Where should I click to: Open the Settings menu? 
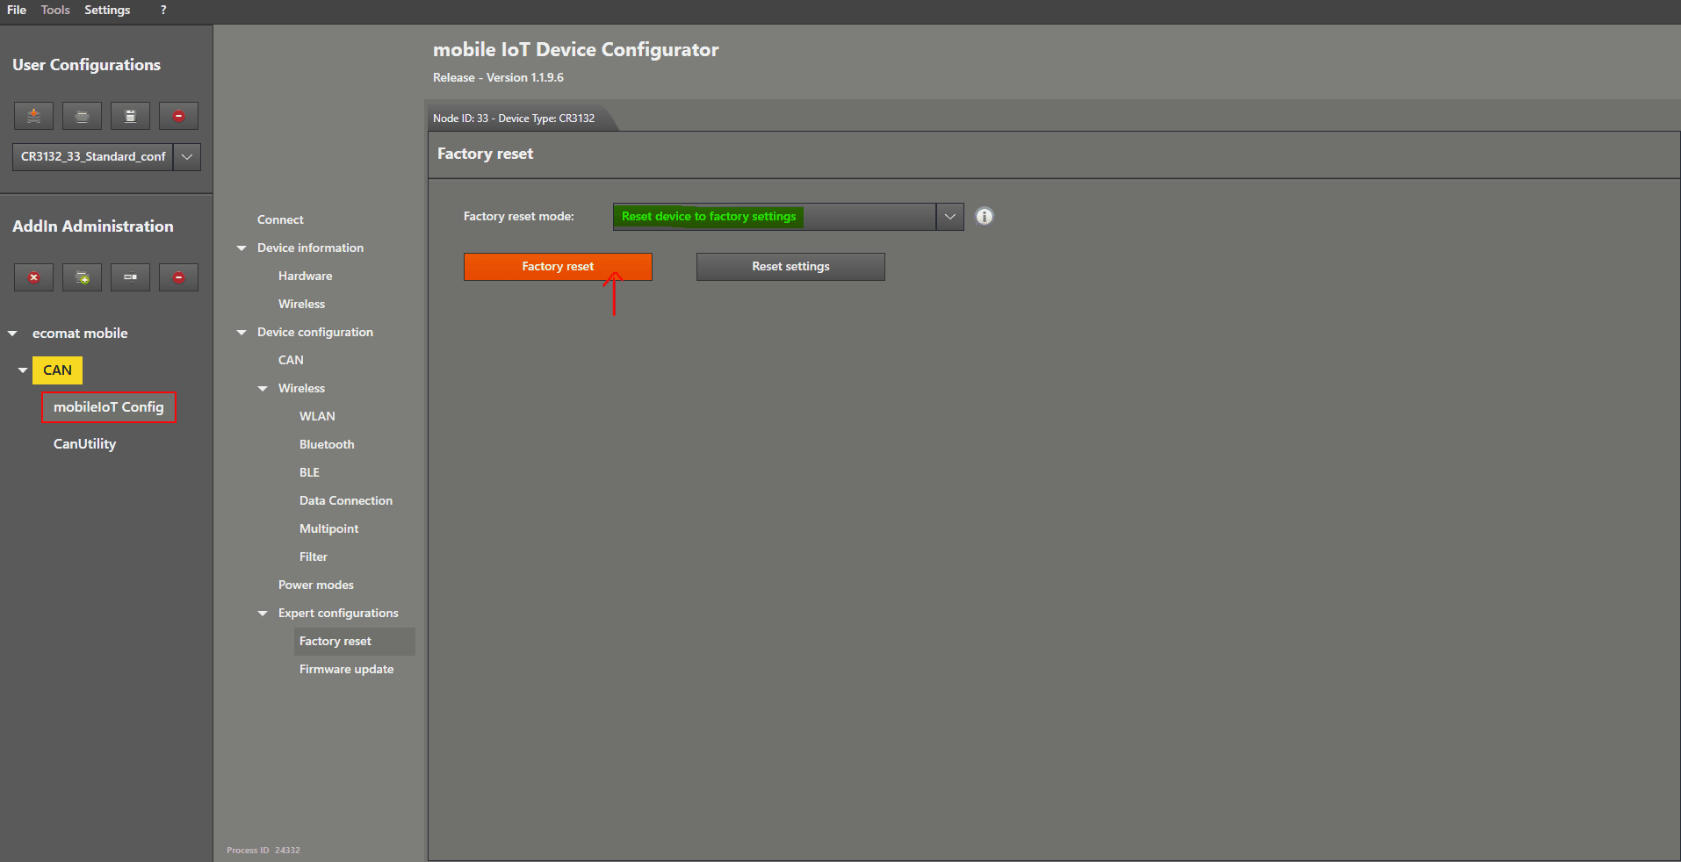(x=107, y=10)
